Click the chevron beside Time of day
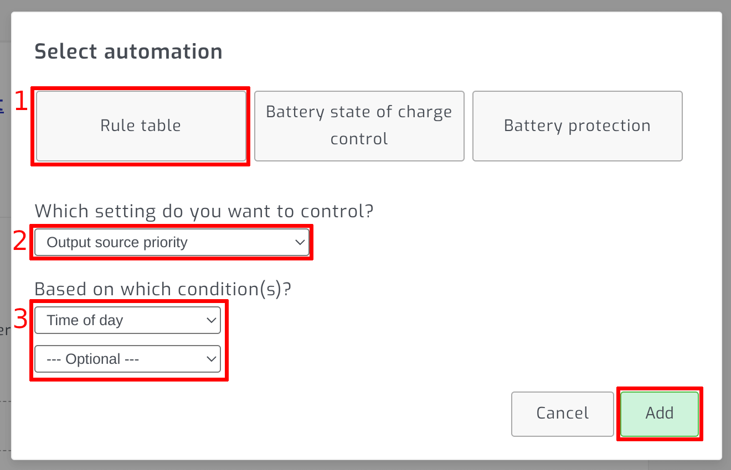The width and height of the screenshot is (731, 470). pos(211,320)
